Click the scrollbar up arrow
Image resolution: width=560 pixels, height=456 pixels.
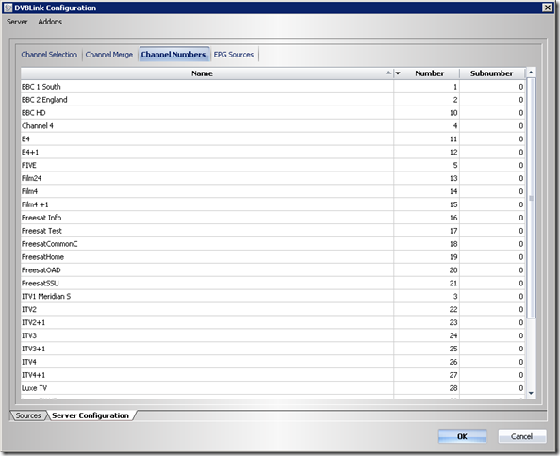tap(531, 73)
